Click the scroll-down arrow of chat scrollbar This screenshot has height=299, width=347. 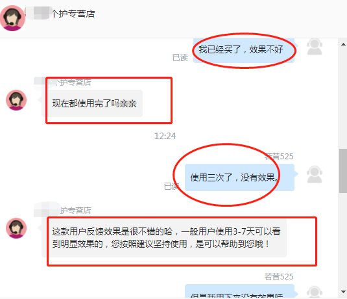(x=343, y=291)
